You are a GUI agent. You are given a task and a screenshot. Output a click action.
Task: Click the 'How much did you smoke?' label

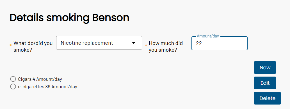point(166,46)
